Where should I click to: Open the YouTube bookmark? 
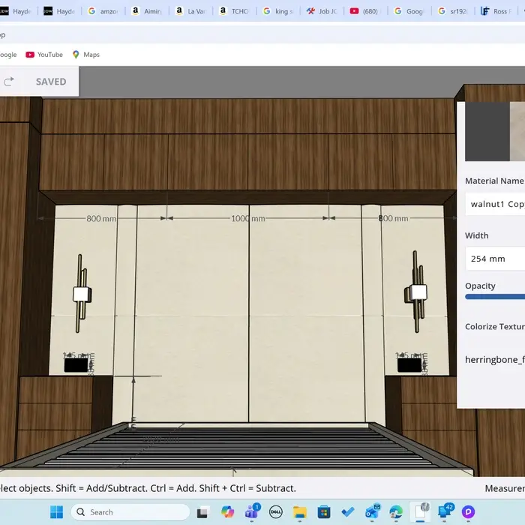point(44,55)
